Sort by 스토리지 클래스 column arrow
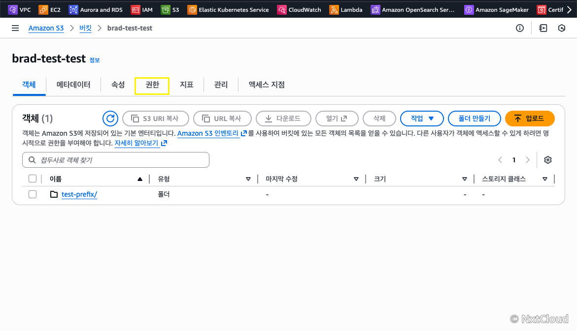 coord(544,179)
